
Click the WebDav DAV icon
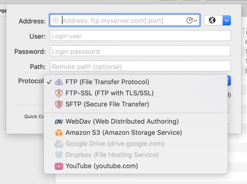point(59,122)
